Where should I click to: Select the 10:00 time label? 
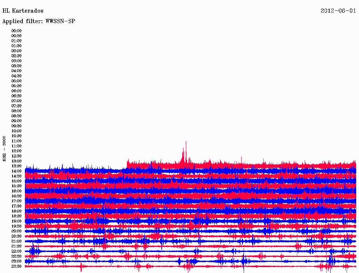pyautogui.click(x=16, y=131)
